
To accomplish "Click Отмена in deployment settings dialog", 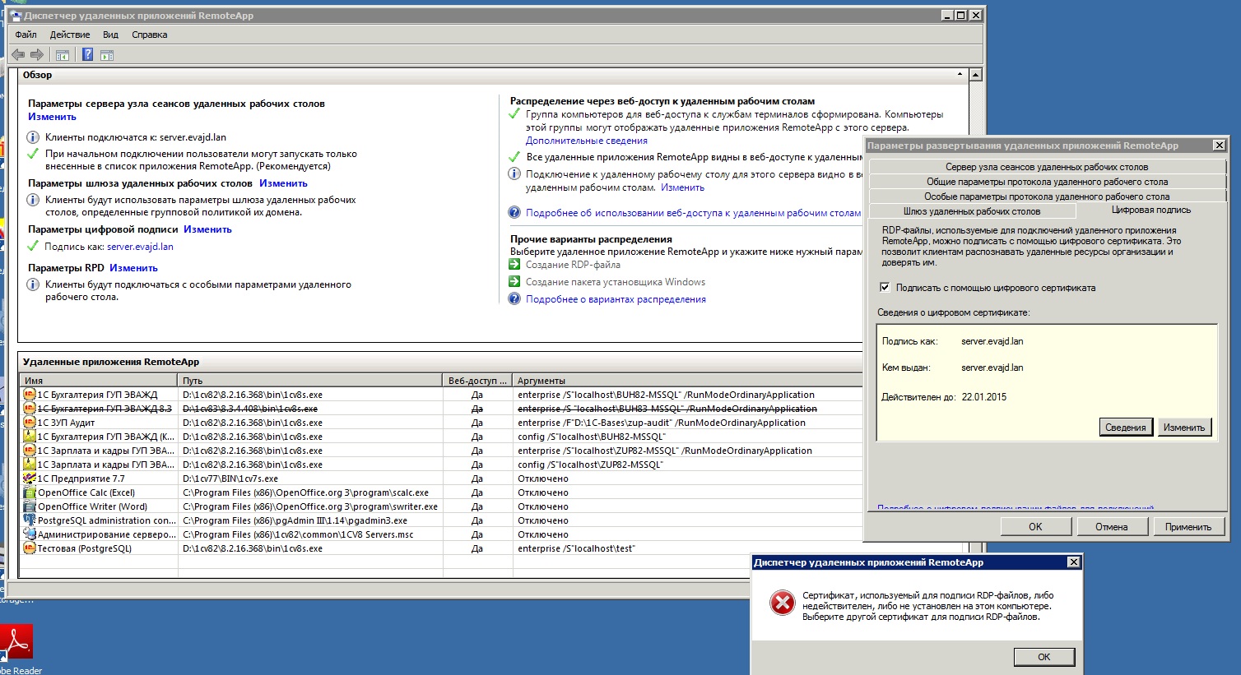I will [x=1111, y=527].
